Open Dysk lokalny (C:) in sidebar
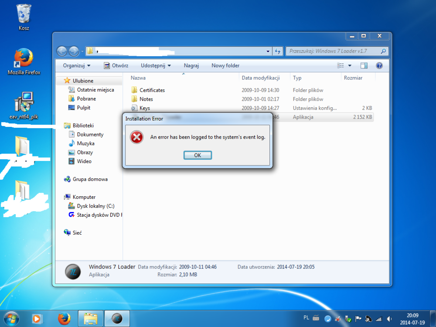The image size is (436, 327). point(95,206)
